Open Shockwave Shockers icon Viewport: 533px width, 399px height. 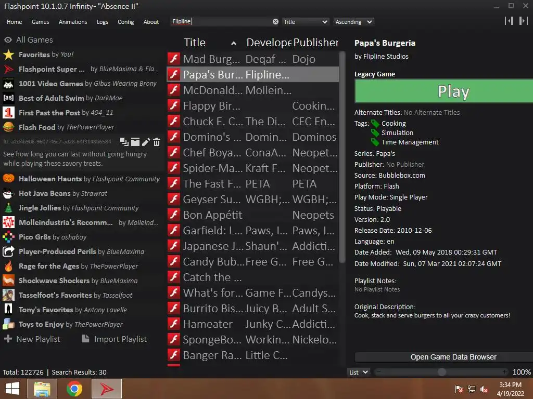point(8,281)
